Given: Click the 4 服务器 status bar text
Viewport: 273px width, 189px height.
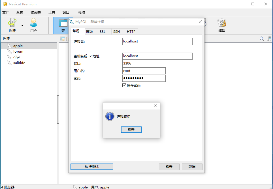Looking at the screenshot, I should click(x=8, y=187).
